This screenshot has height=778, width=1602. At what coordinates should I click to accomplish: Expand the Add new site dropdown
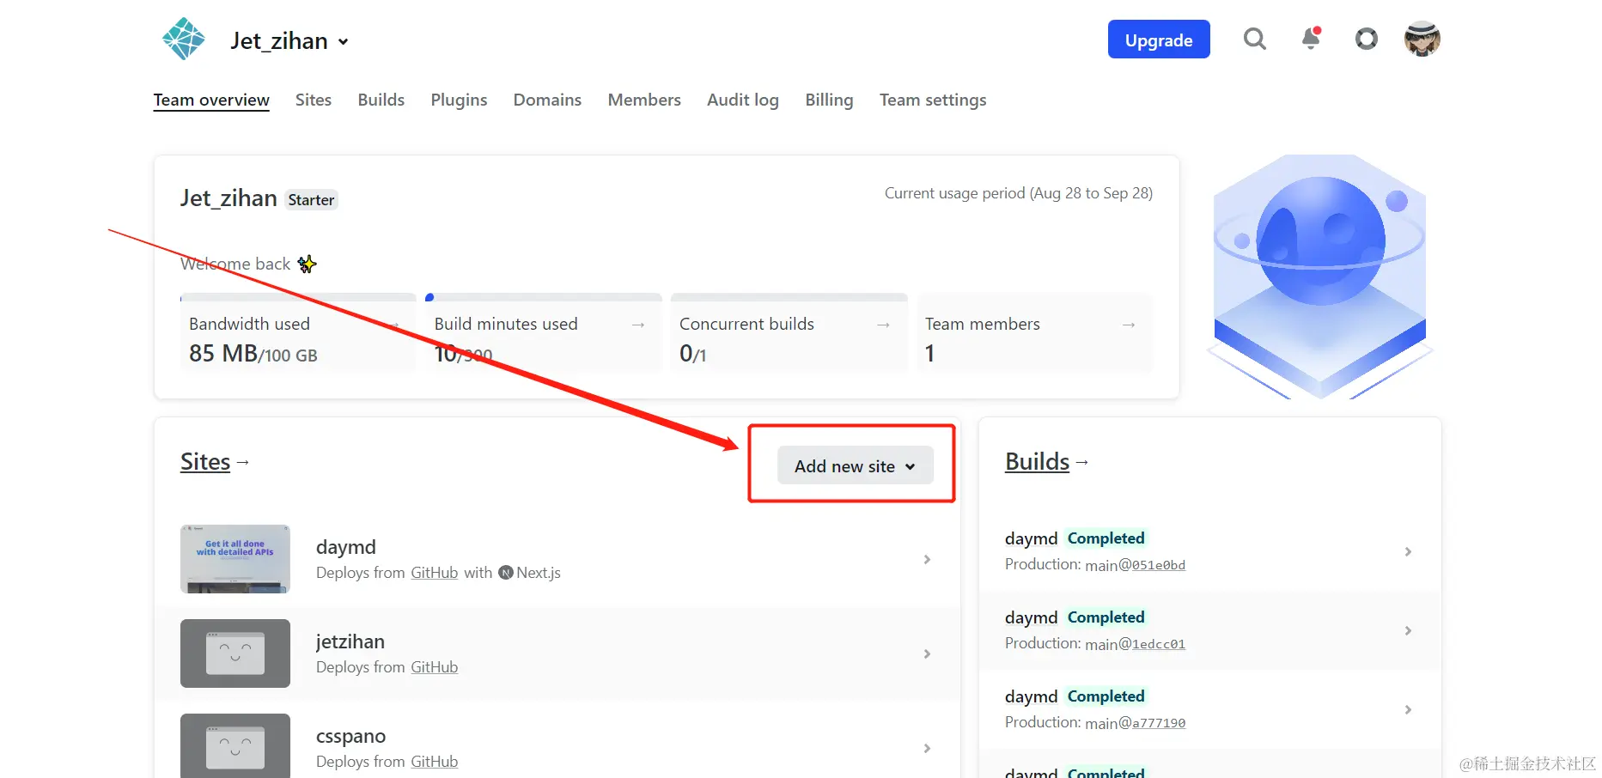pyautogui.click(x=855, y=465)
